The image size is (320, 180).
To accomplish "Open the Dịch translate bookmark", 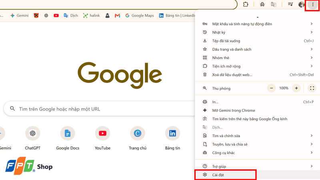I will coord(71,16).
